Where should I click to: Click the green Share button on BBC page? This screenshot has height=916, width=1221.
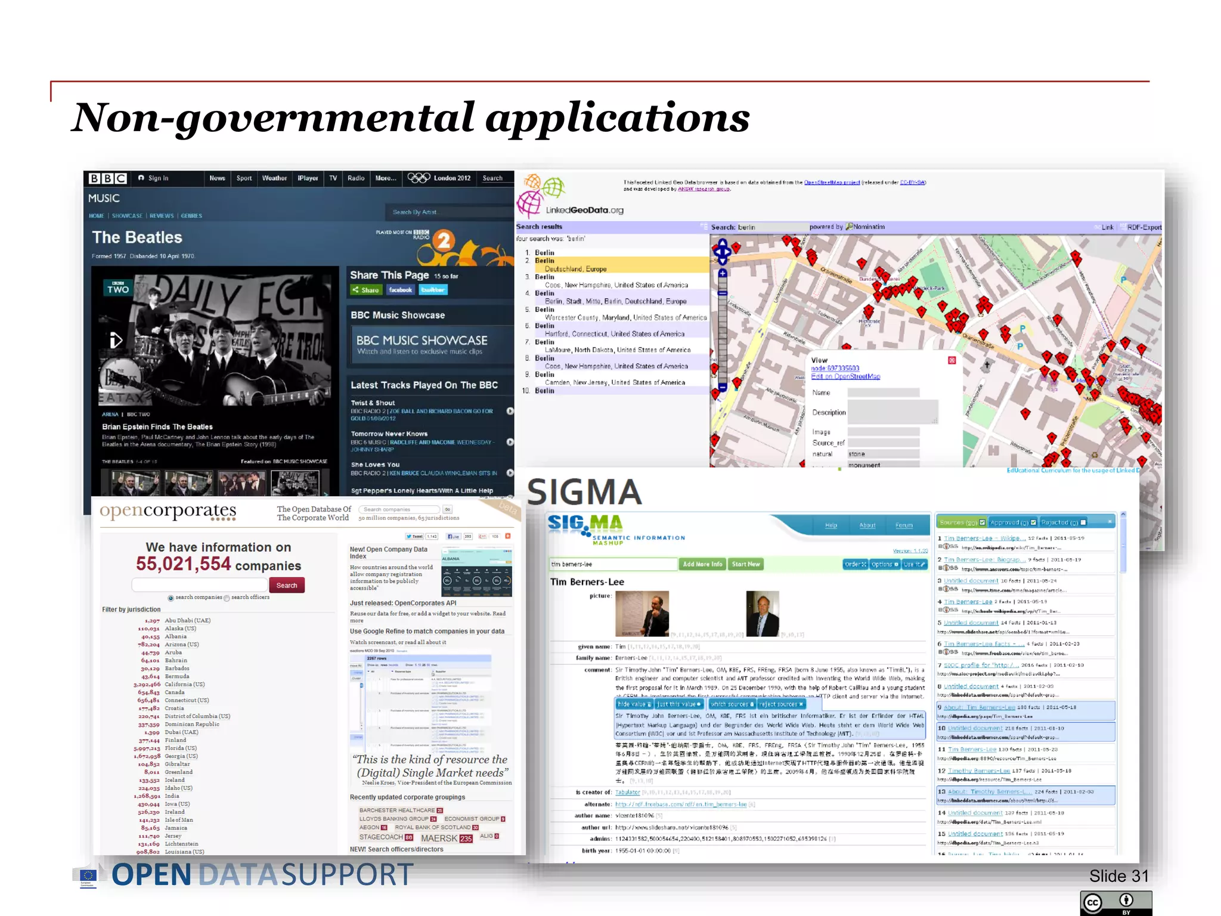pos(366,290)
